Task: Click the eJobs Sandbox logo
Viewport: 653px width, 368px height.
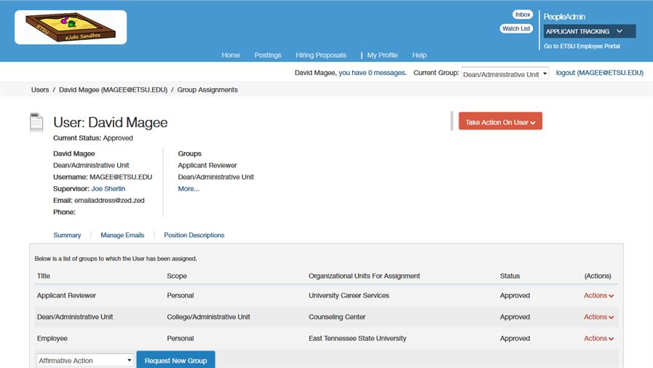Action: click(x=71, y=28)
